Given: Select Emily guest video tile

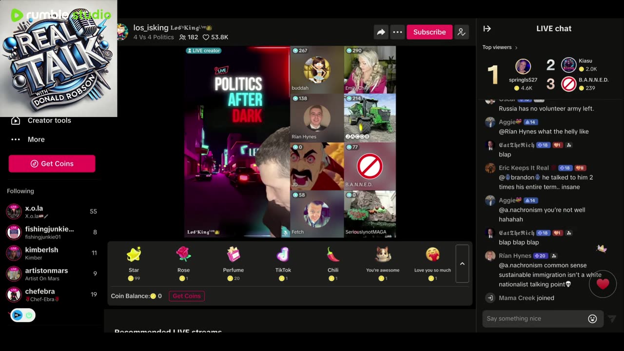Looking at the screenshot, I should tap(370, 69).
